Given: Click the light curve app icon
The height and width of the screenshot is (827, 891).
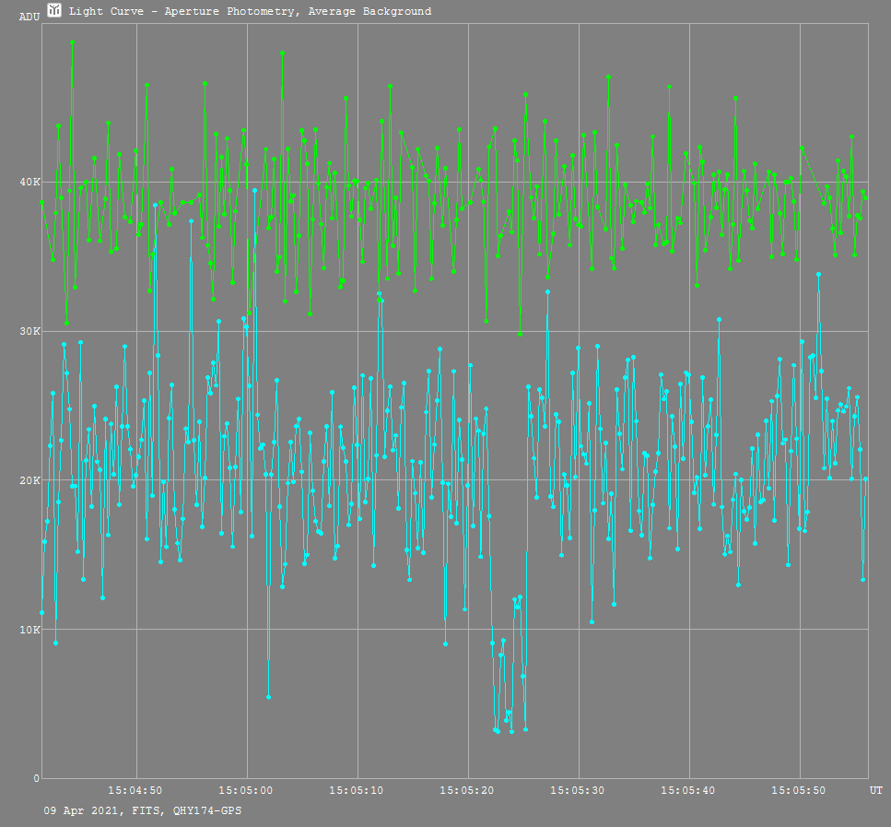Looking at the screenshot, I should (x=54, y=10).
